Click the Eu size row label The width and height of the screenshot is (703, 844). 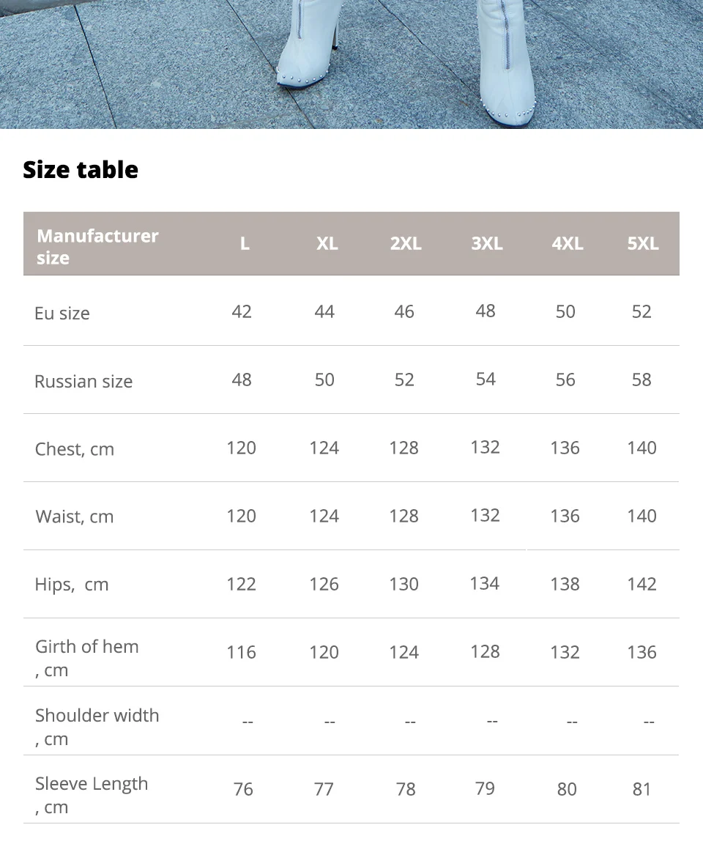point(62,314)
